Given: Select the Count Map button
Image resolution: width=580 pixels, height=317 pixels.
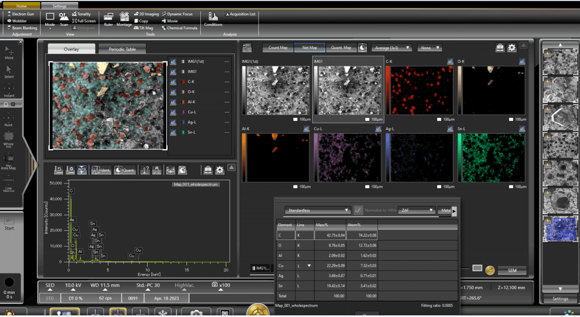Looking at the screenshot, I should pyautogui.click(x=278, y=48).
